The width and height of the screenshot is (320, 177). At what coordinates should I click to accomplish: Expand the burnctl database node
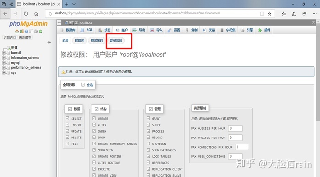pos(4,53)
